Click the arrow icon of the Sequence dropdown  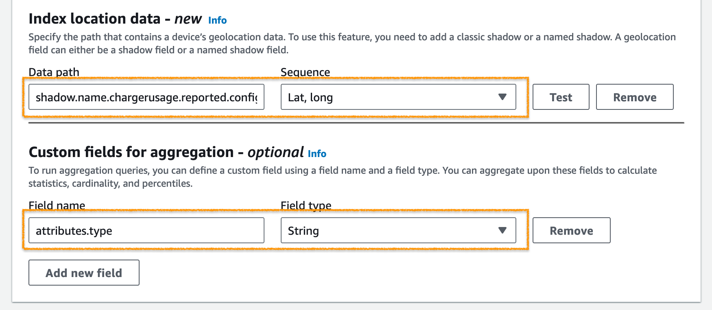502,97
